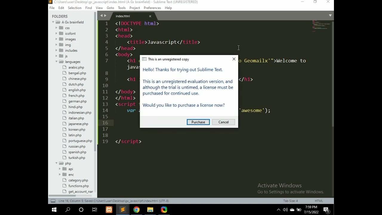This screenshot has width=382, height=215.
Task: Open the Selection menu
Action: click(x=75, y=8)
